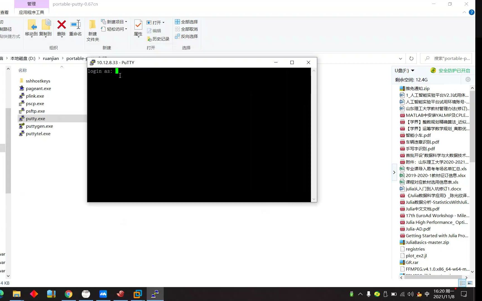Open the U盘(F:) drive dropdown
The height and width of the screenshot is (301, 482).
click(x=413, y=71)
